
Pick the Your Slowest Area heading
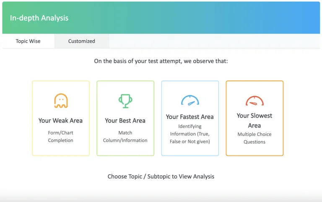(254, 120)
